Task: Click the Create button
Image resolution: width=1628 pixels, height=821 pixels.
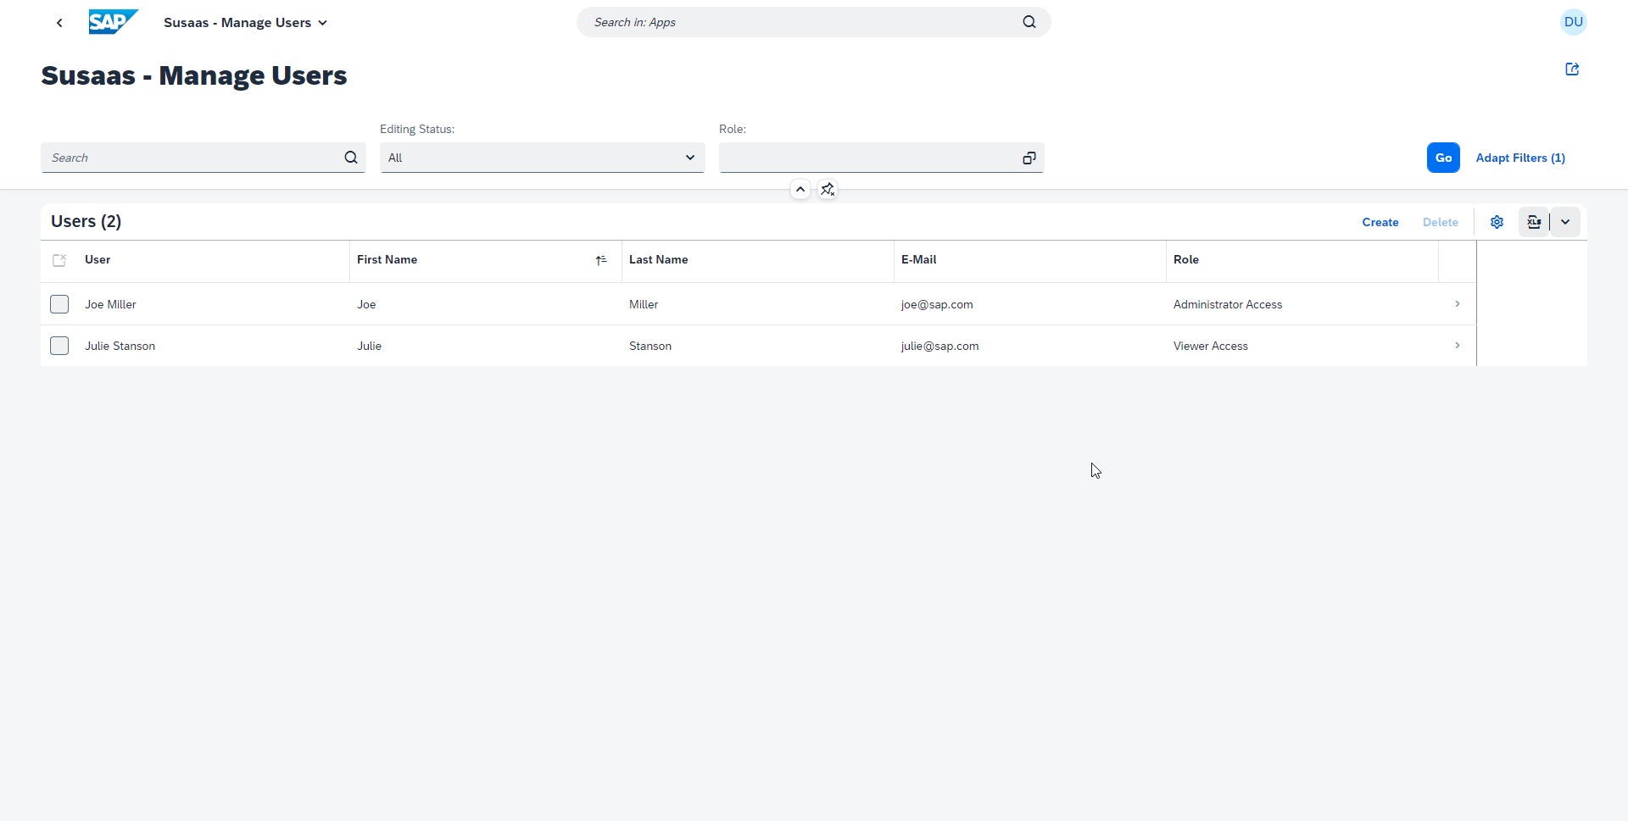Action: coord(1380,222)
